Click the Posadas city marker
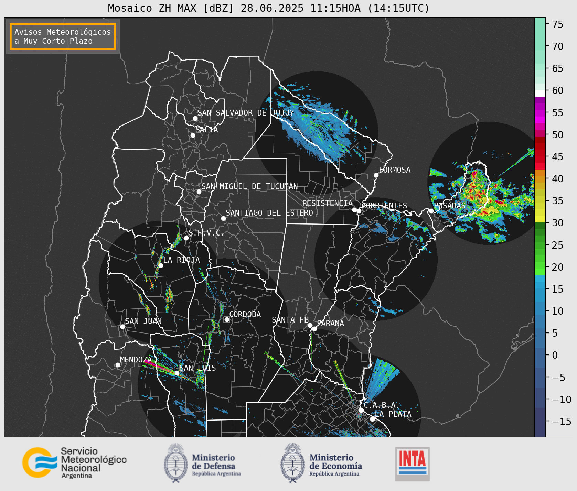Screen dimensions: 577x491 pyautogui.click(x=431, y=211)
